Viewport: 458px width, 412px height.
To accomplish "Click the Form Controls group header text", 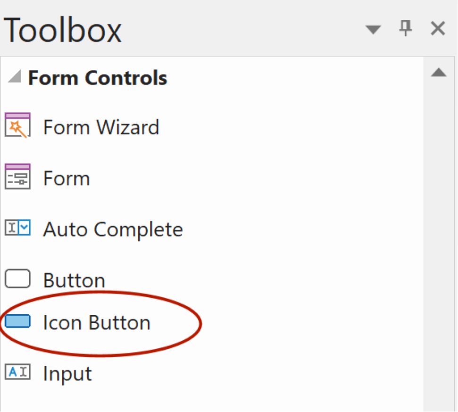I will pos(98,78).
